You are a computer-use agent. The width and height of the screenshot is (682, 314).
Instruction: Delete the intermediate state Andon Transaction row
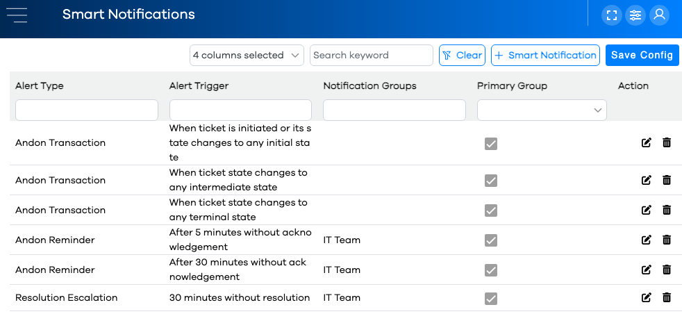[666, 180]
